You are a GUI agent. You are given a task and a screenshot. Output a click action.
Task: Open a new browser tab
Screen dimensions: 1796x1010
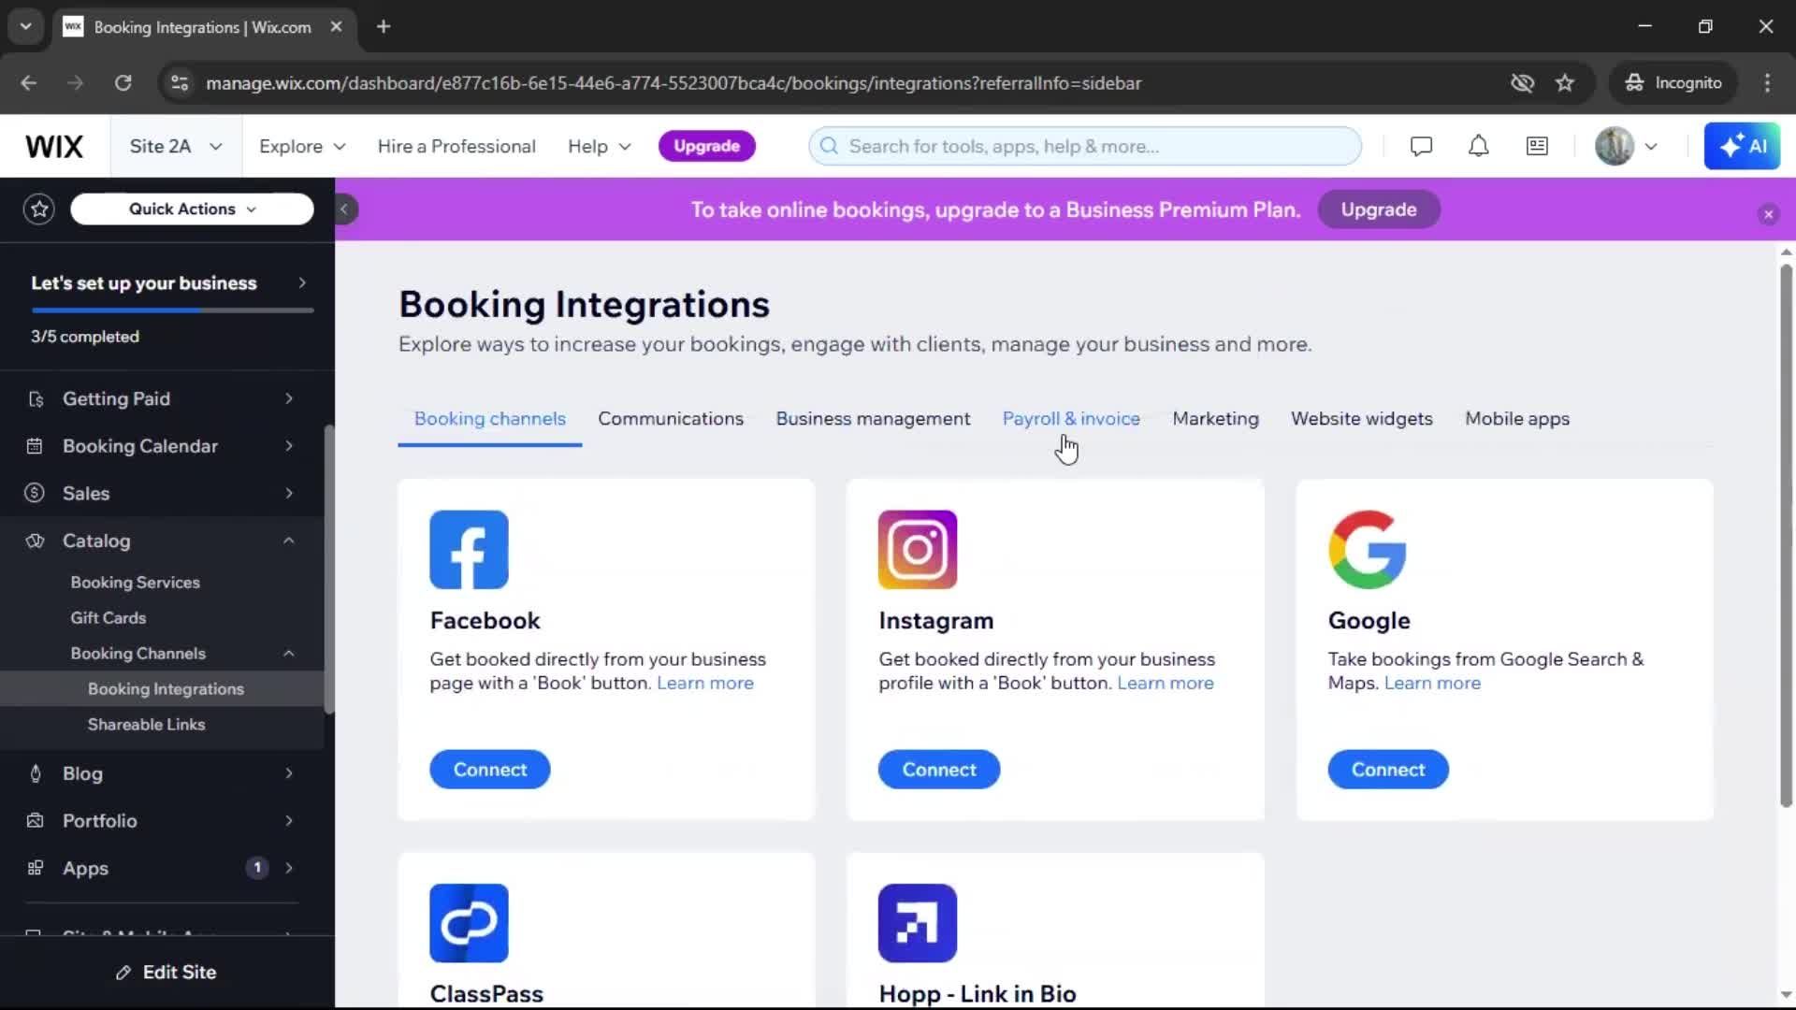384,27
